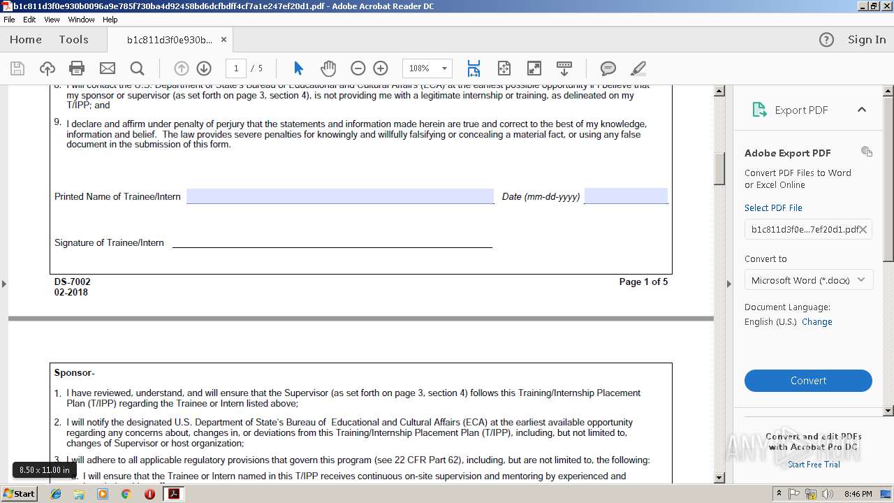Click the fit width scrolling icon
This screenshot has width=894, height=503.
(x=474, y=68)
